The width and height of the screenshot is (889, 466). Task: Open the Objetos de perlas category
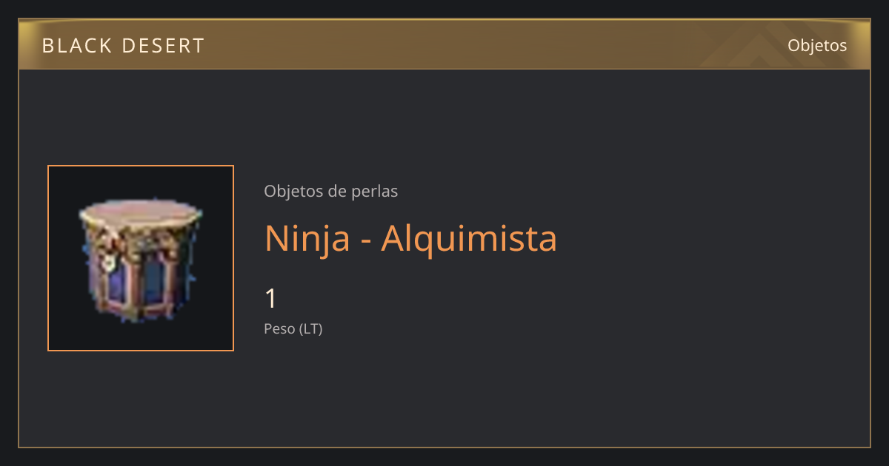(x=330, y=191)
